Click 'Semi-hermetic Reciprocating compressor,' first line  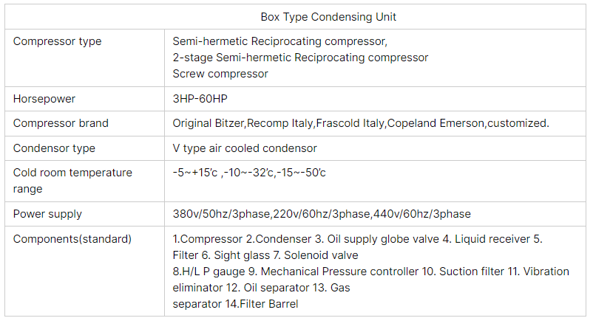pos(279,41)
